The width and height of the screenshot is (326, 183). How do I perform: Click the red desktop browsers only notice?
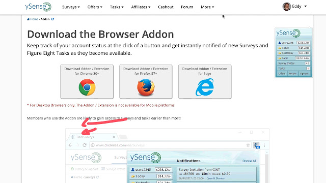(x=101, y=105)
